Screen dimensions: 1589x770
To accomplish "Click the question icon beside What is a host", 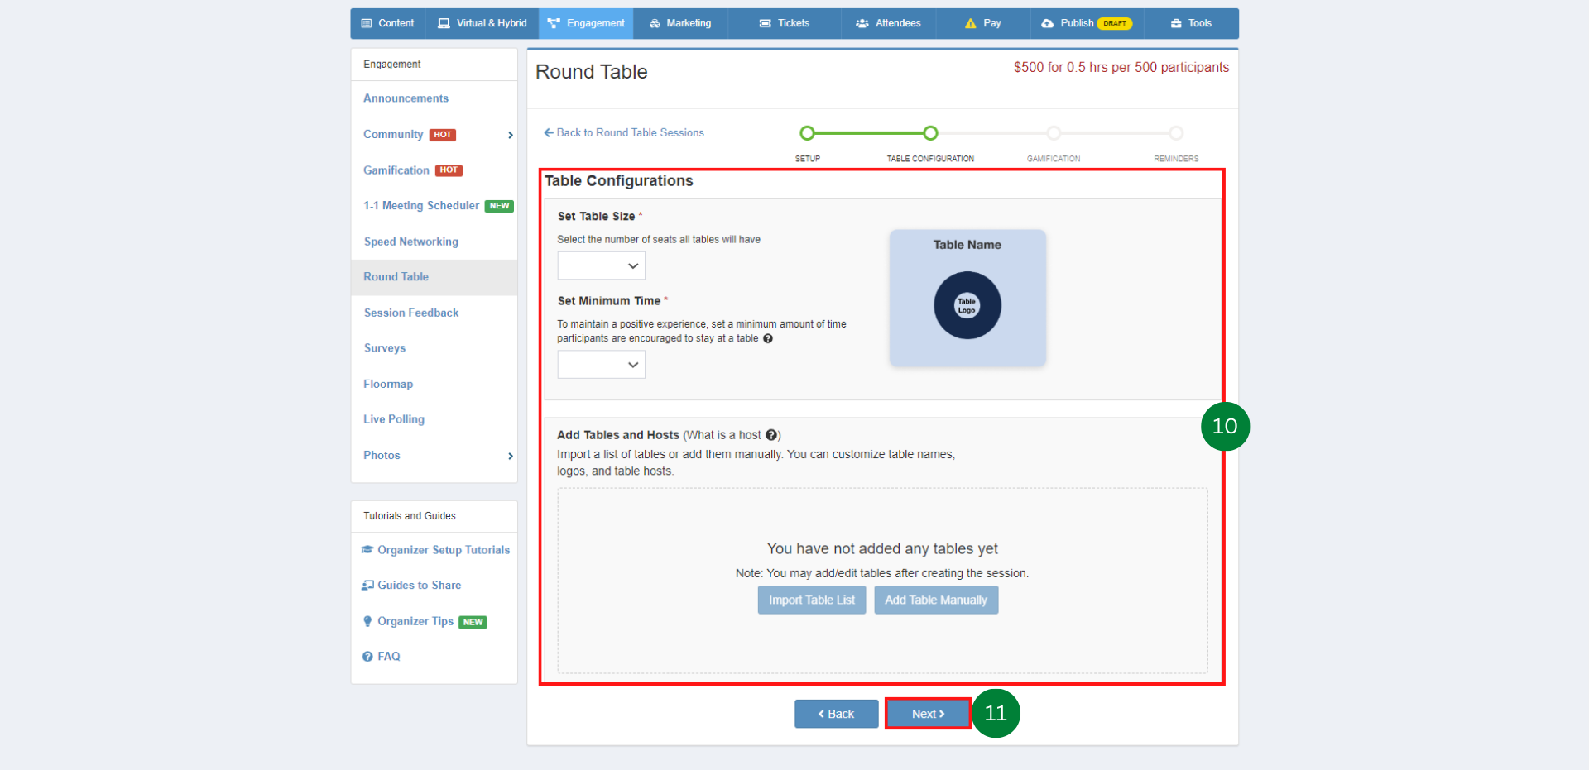I will click(x=772, y=434).
